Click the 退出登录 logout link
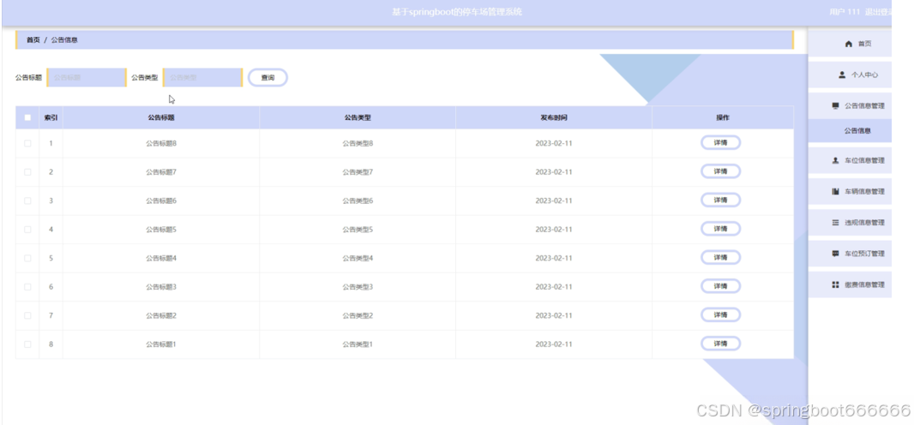The height and width of the screenshot is (425, 914). click(x=879, y=12)
